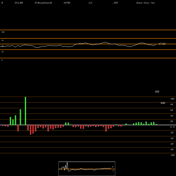Click the 'EVF' ticker text
Viewport: 176px width, 176px height.
(116, 3)
